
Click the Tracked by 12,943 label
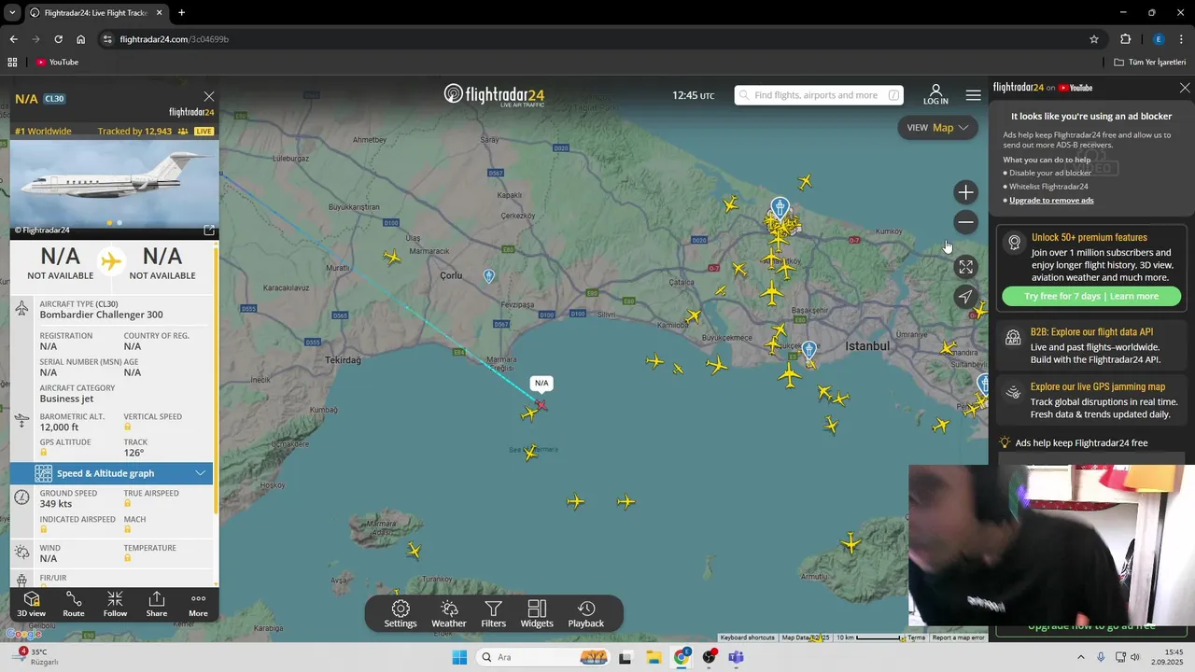(x=134, y=131)
